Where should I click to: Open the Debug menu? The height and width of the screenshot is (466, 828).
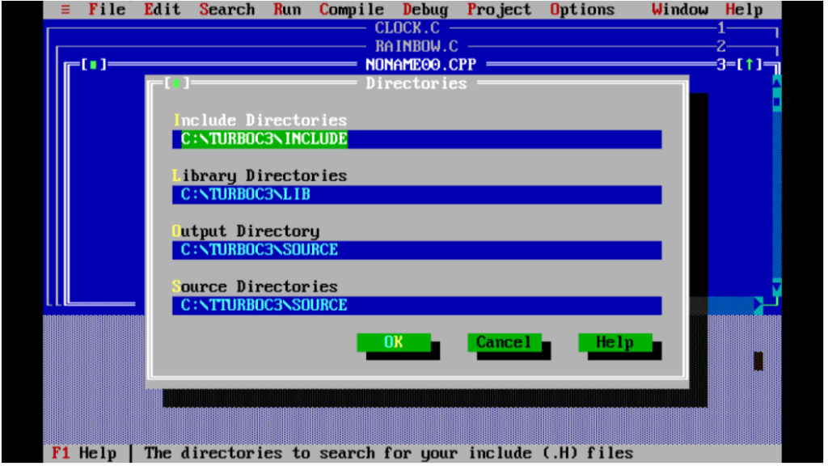tap(425, 9)
